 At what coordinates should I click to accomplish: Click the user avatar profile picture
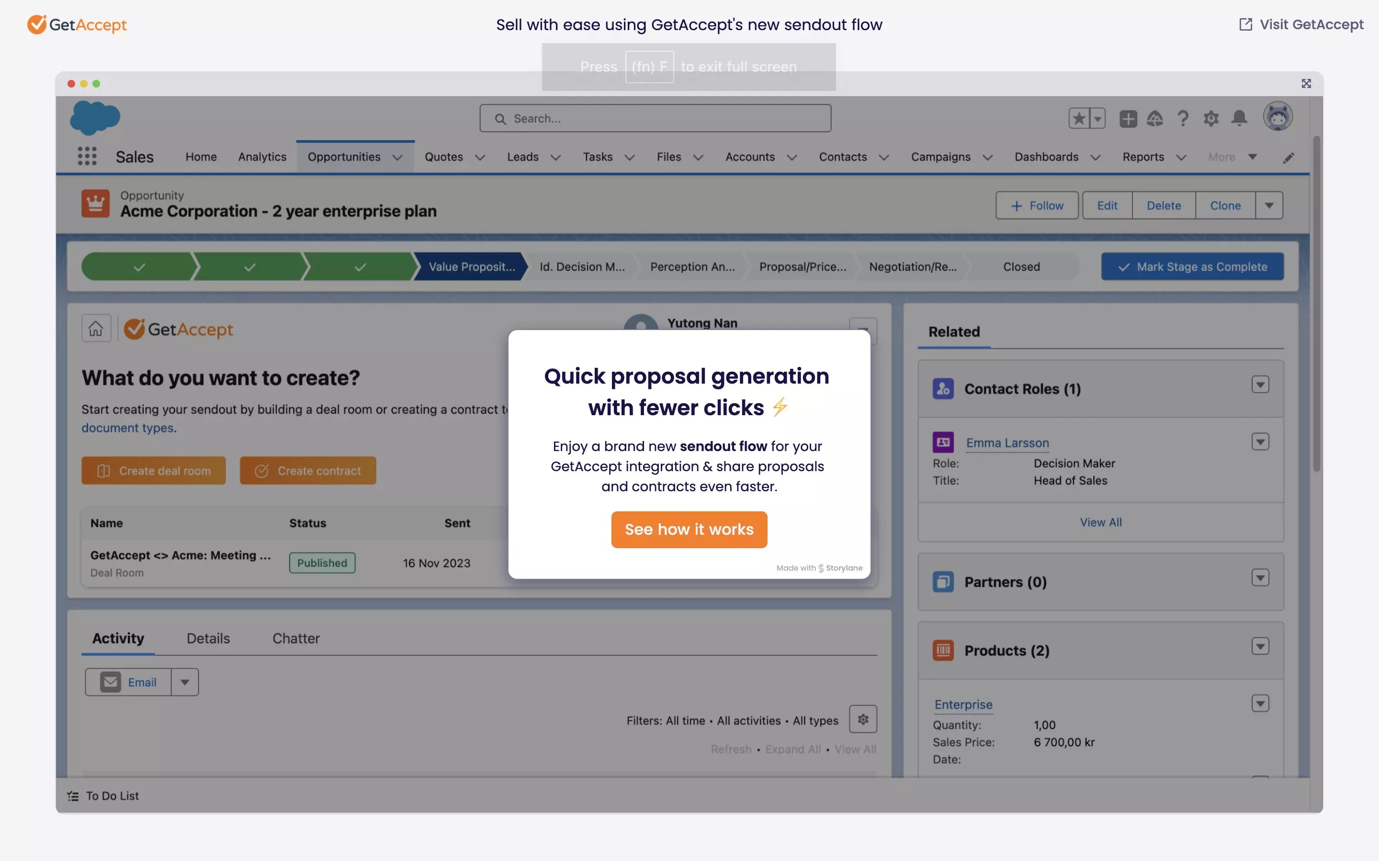[1277, 117]
